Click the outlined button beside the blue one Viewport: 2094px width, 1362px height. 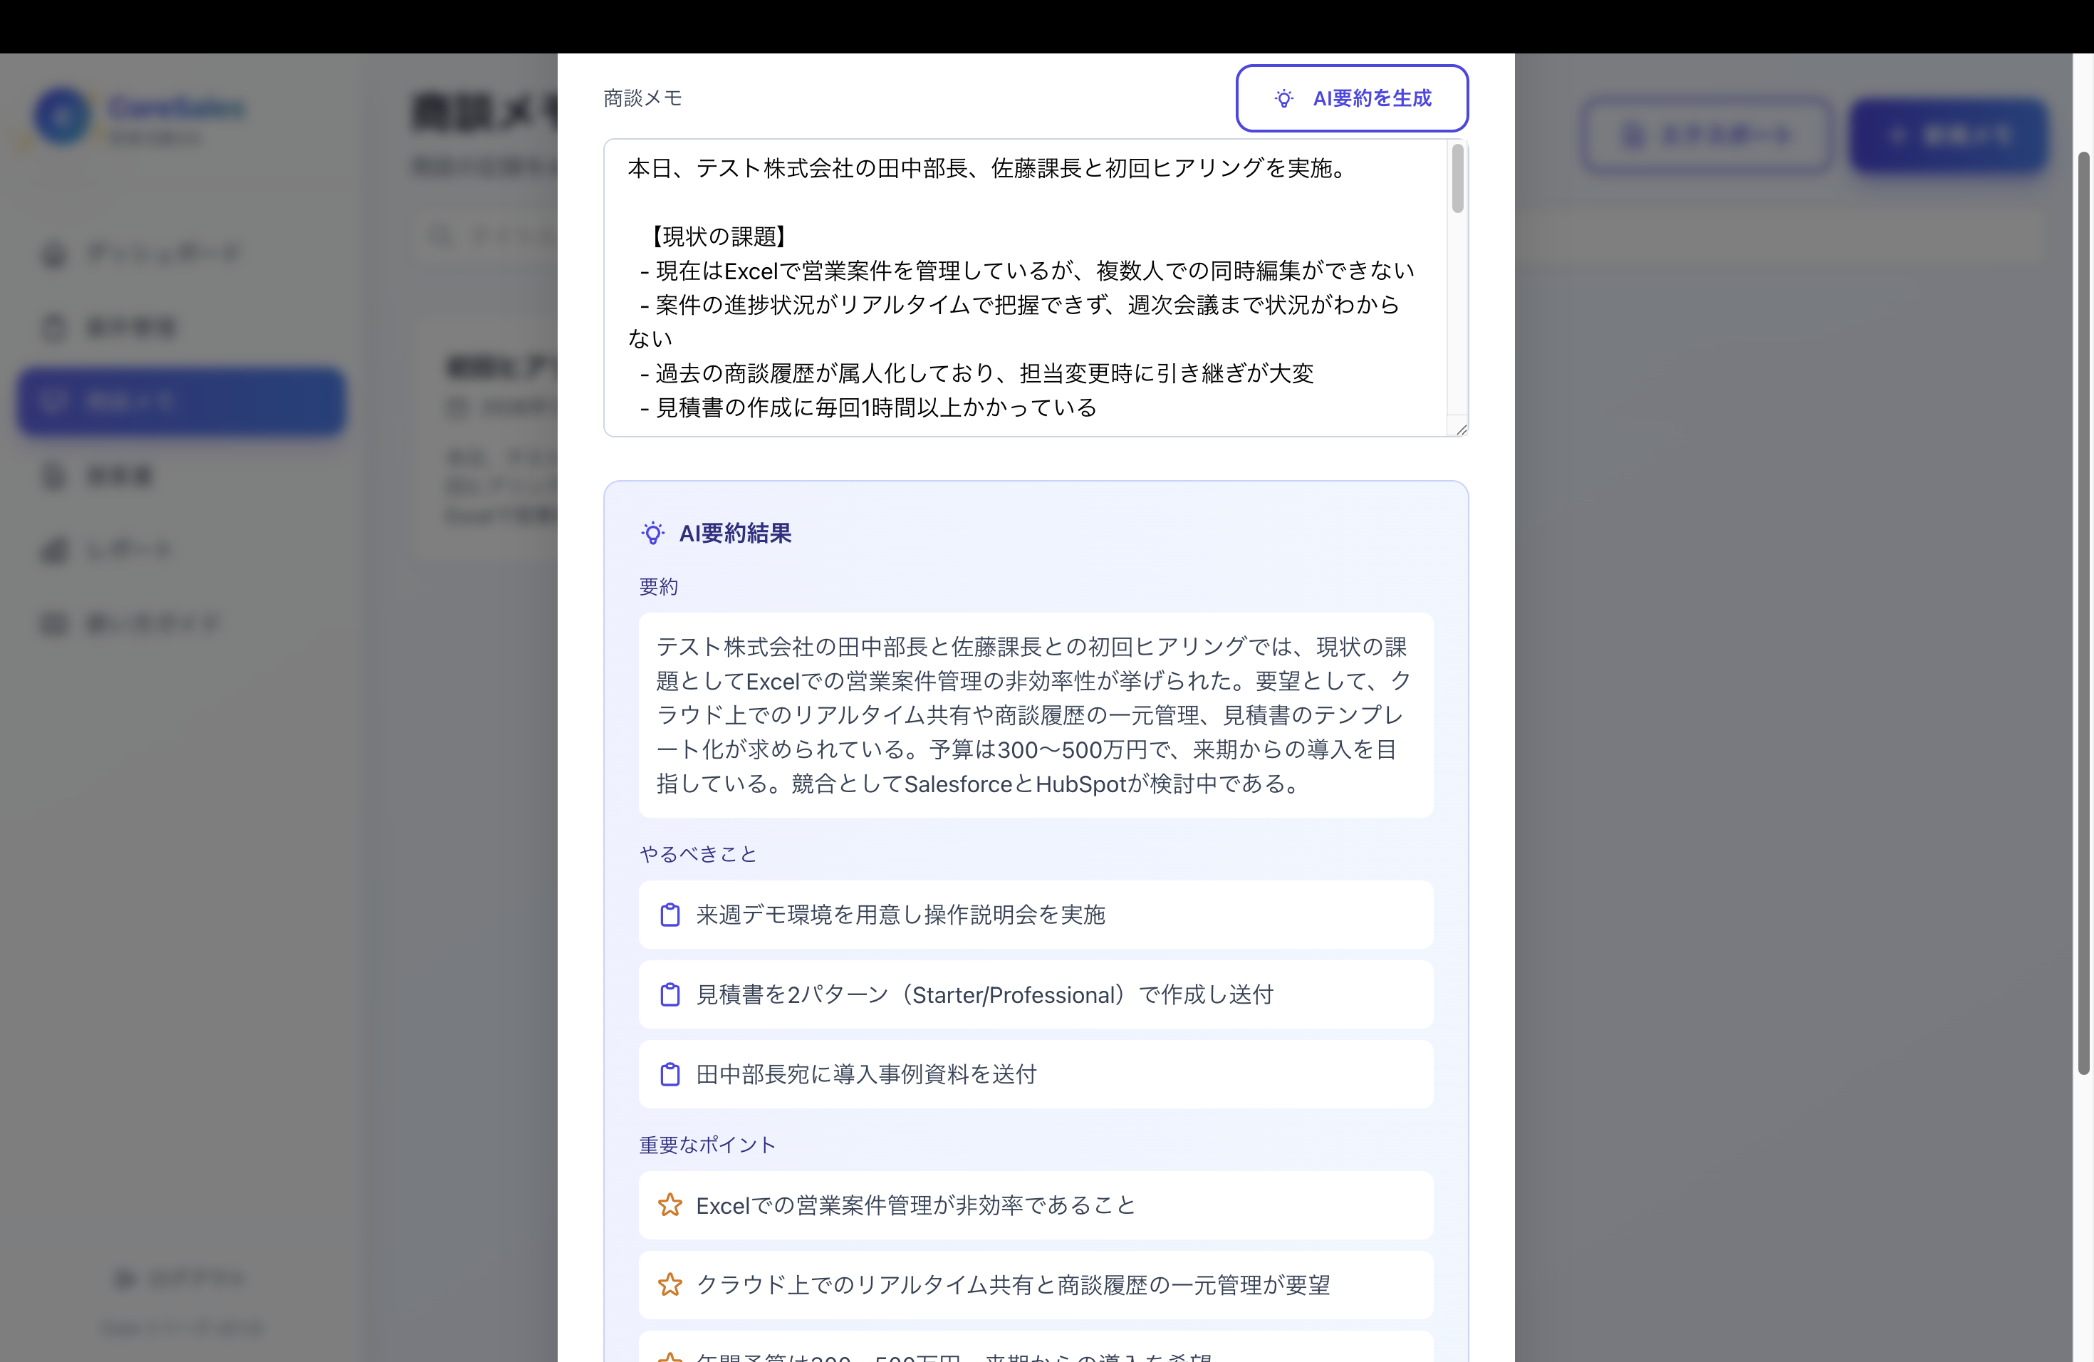tap(1705, 136)
